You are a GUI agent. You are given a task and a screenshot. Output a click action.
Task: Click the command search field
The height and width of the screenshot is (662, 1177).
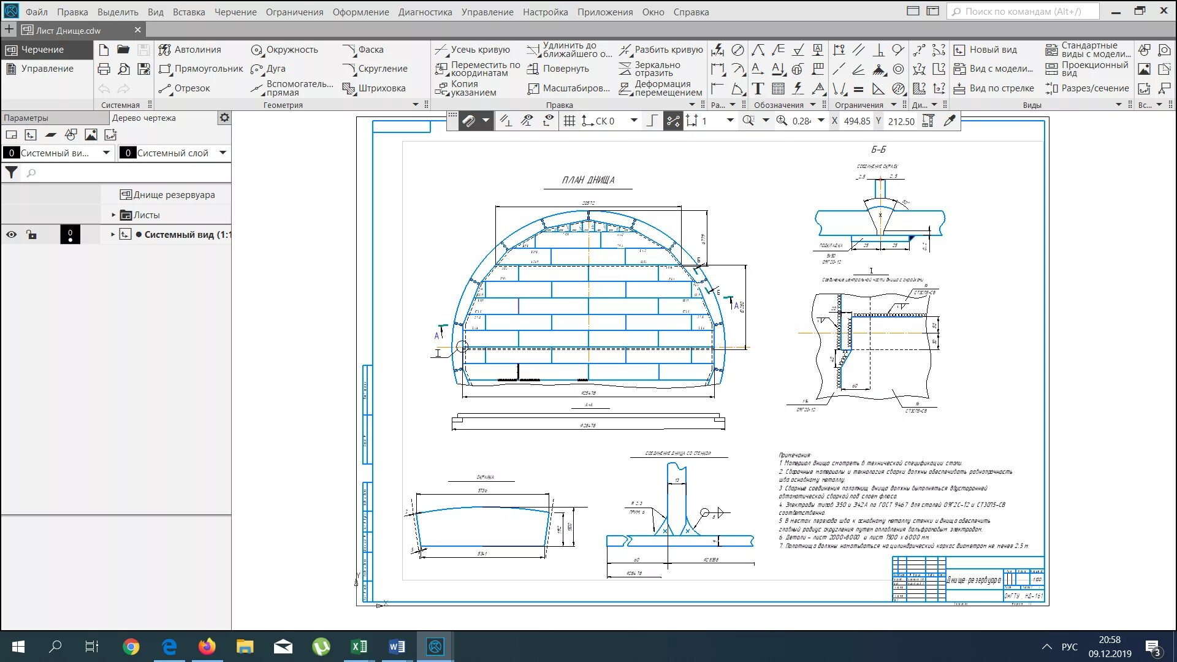point(1023,12)
